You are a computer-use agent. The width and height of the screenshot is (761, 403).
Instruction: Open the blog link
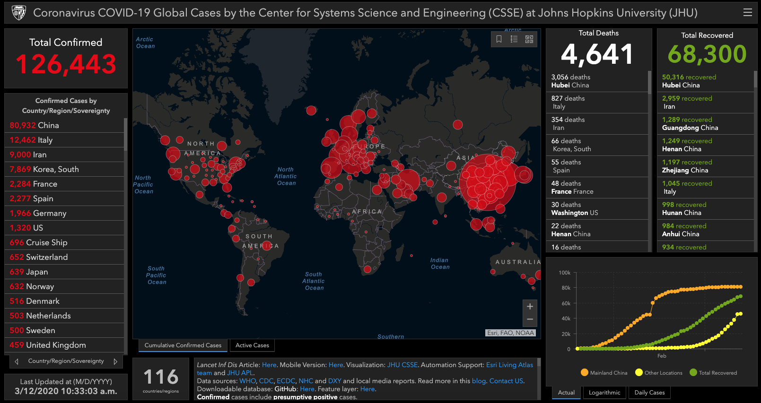pos(479,381)
